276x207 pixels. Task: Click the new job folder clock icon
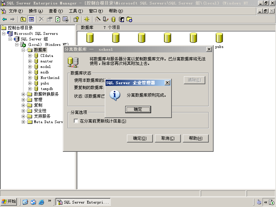pyautogui.click(x=129, y=19)
